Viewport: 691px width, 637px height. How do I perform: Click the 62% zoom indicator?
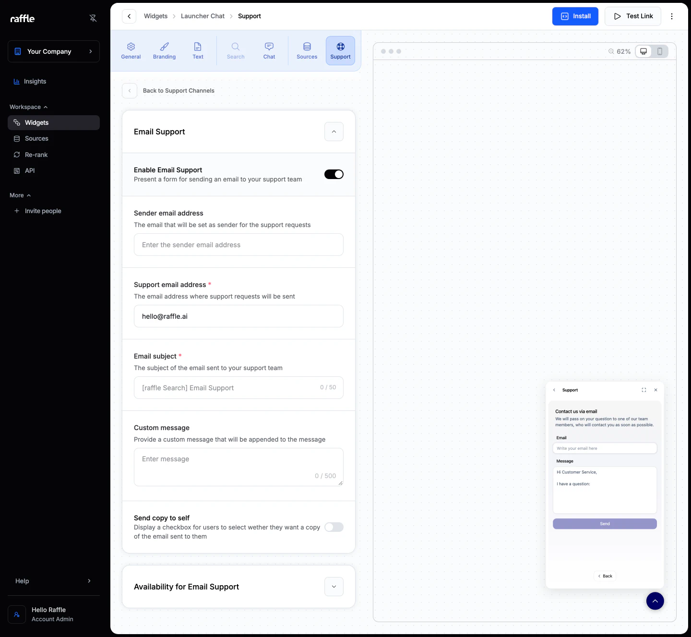coord(620,51)
